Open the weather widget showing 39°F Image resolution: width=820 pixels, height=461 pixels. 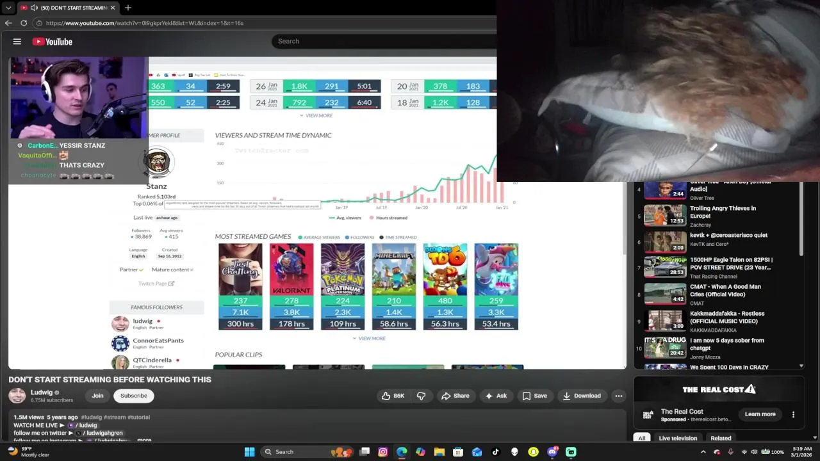(x=29, y=451)
